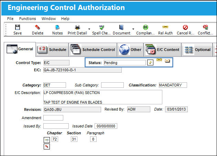Image resolution: width=217 pixels, height=156 pixels.
Task: Click the empty Issued By field
Action: 56,126
